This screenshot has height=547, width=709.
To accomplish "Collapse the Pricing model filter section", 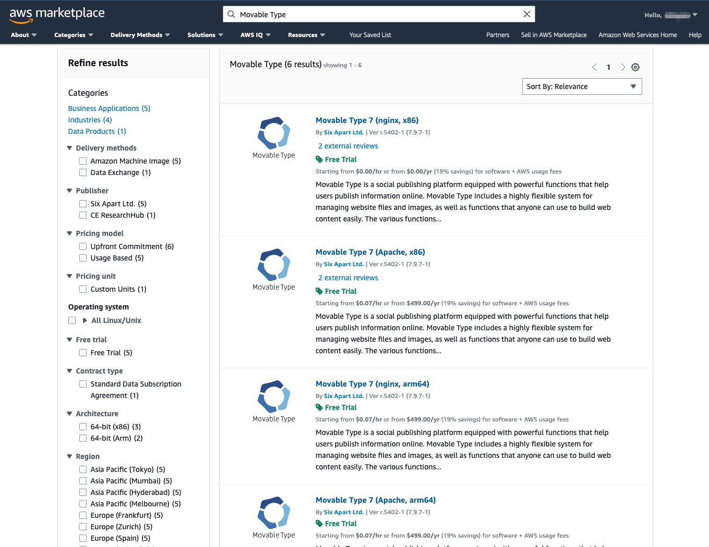I will click(69, 233).
